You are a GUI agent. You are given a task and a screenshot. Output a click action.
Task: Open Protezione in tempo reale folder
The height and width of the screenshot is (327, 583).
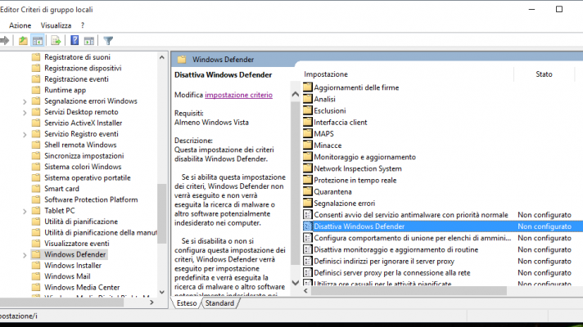[x=350, y=180]
